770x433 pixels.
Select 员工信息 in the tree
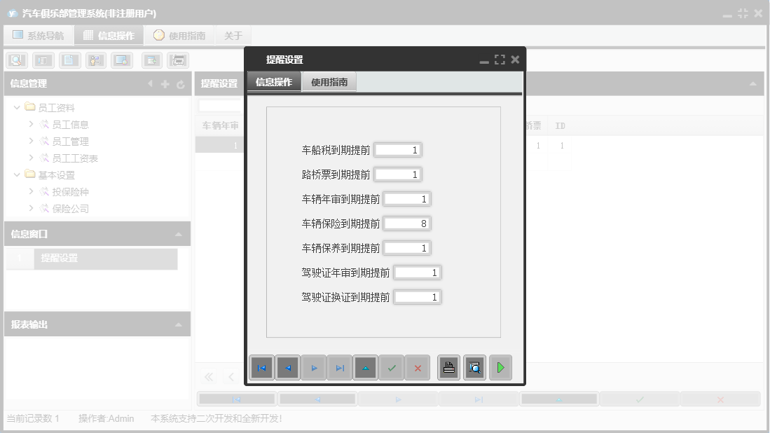(70, 125)
